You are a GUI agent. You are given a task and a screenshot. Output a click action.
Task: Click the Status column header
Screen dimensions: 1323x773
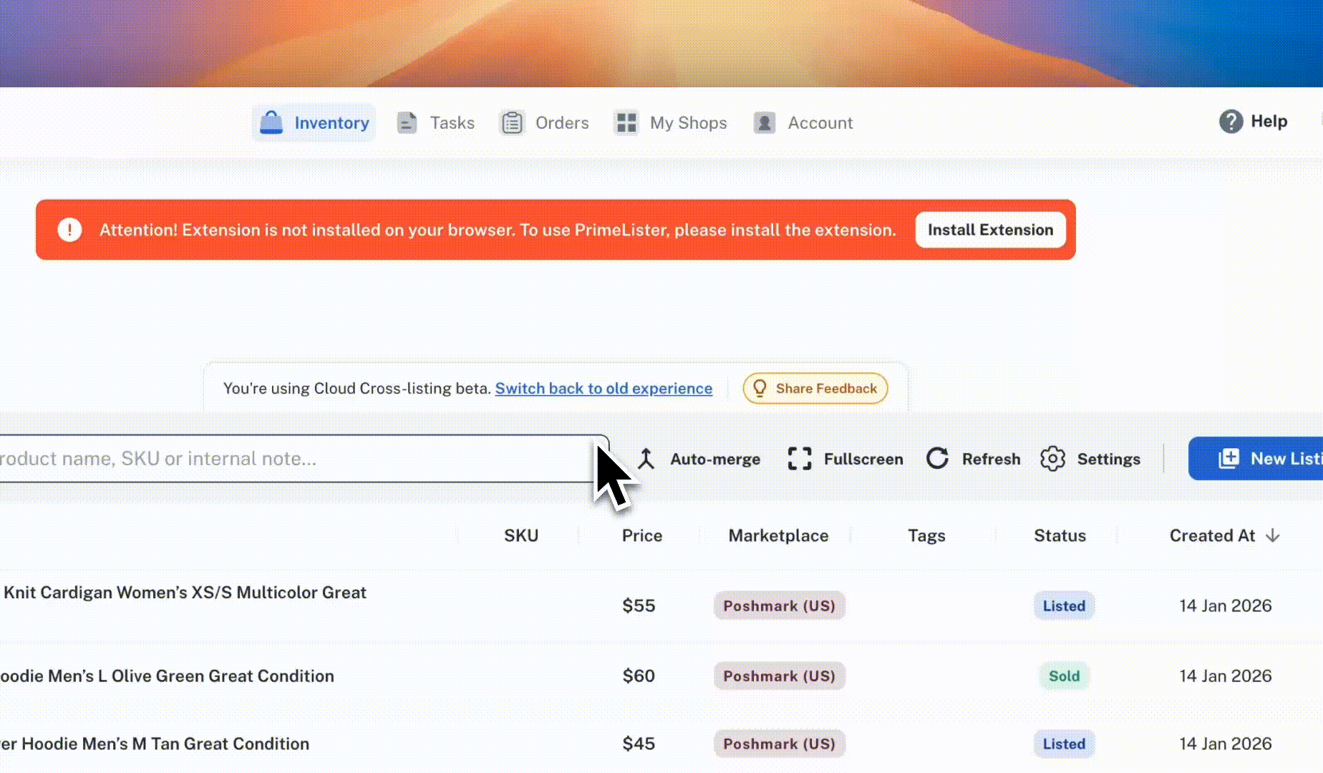click(1060, 536)
